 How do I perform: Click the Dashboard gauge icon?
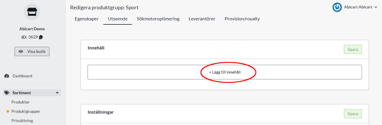tap(7, 76)
